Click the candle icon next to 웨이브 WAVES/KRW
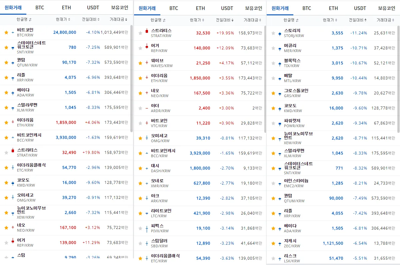 pyautogui.click(x=147, y=62)
